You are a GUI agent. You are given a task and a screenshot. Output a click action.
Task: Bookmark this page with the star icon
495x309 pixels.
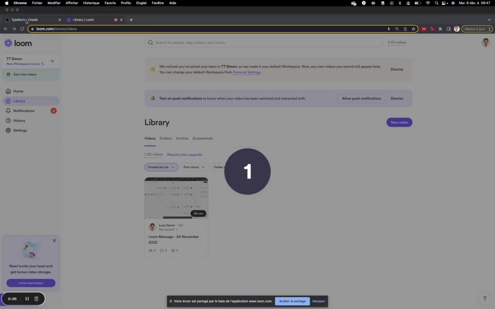[x=413, y=29]
